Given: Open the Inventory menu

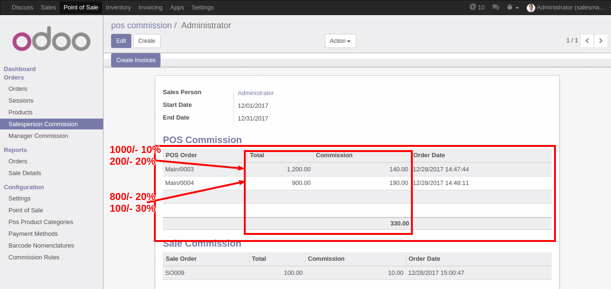Looking at the screenshot, I should point(119,8).
